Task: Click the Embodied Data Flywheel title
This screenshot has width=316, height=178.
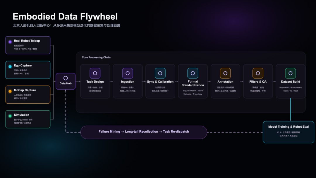Action: click(65, 16)
